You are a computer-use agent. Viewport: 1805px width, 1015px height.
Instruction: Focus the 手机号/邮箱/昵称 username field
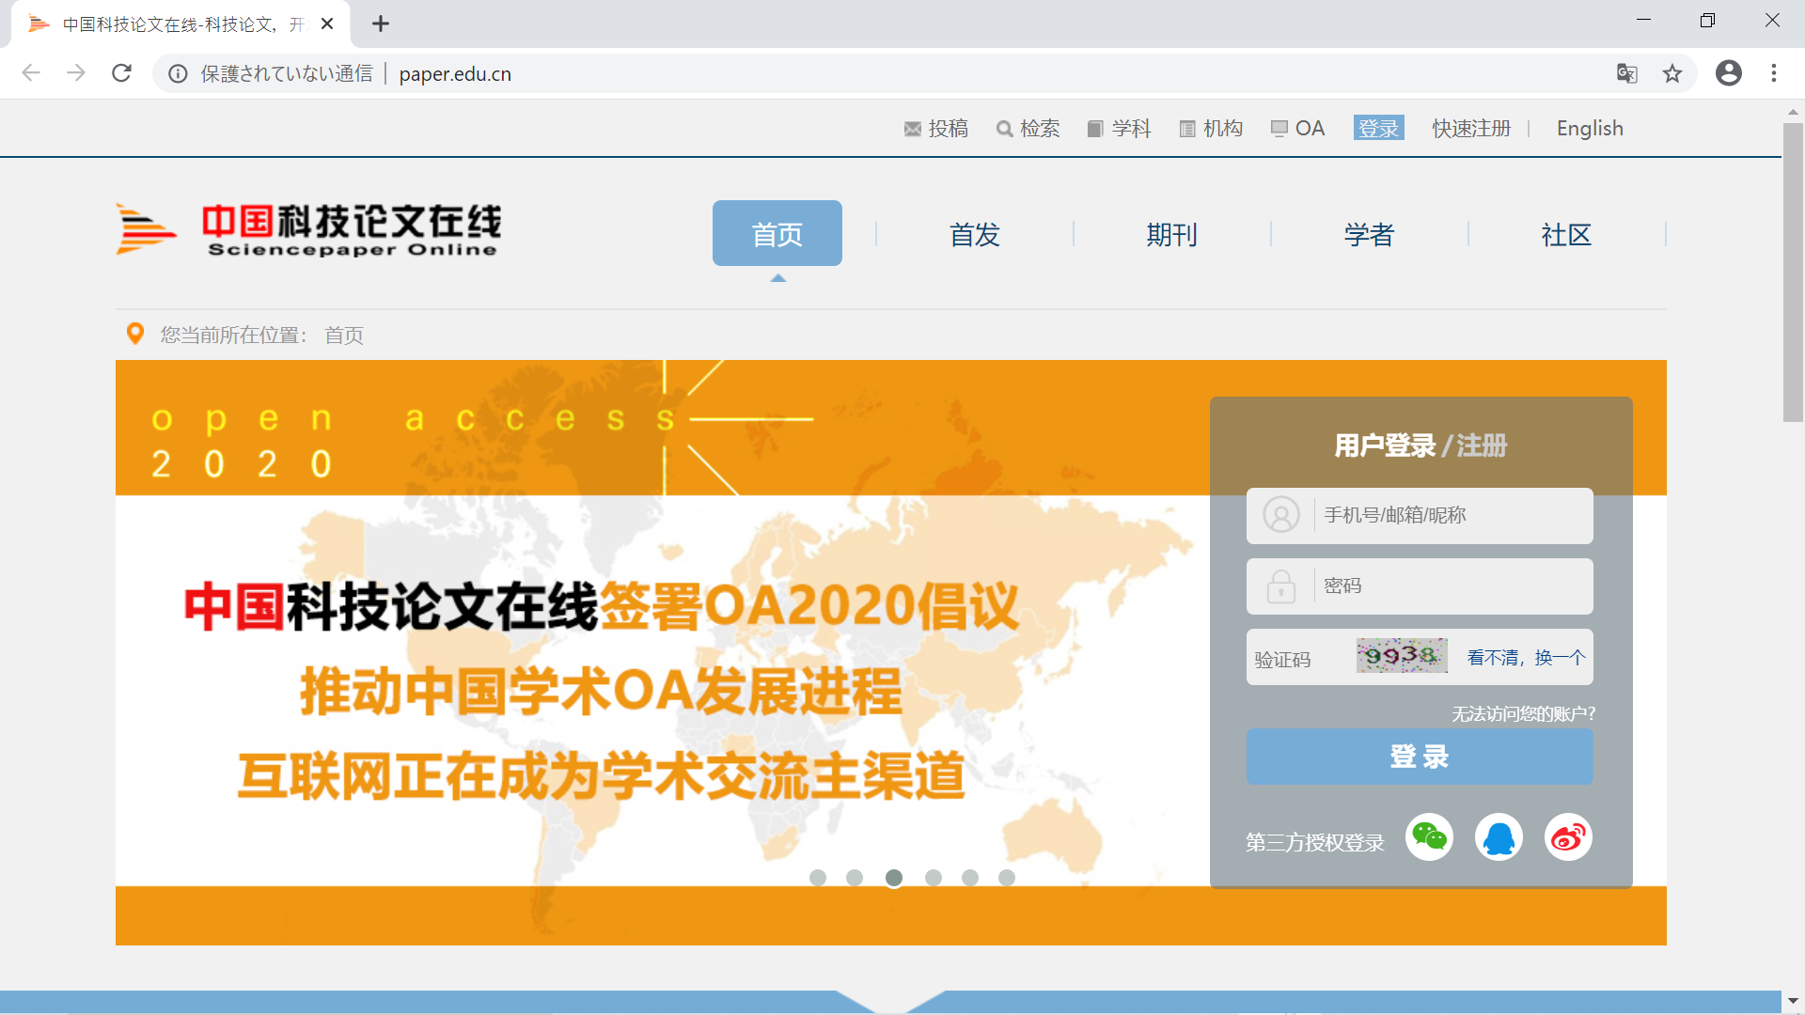point(1420,515)
